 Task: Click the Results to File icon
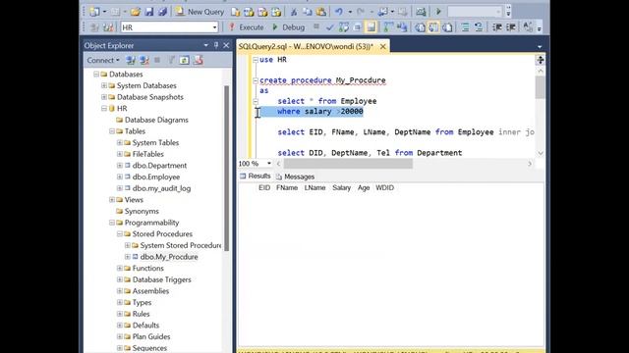tap(447, 27)
